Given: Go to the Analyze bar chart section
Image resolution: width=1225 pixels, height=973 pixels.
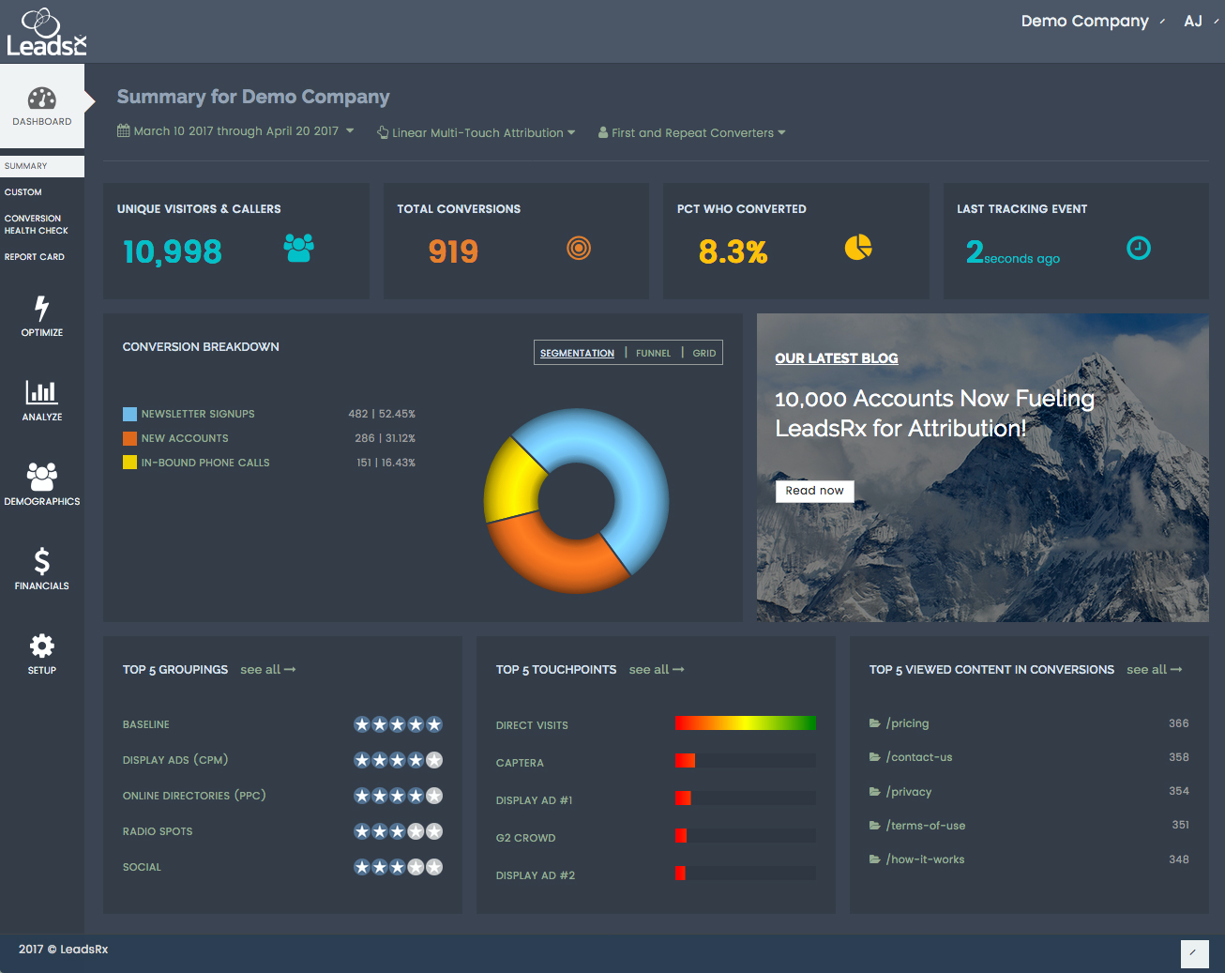Looking at the screenshot, I should 42,392.
